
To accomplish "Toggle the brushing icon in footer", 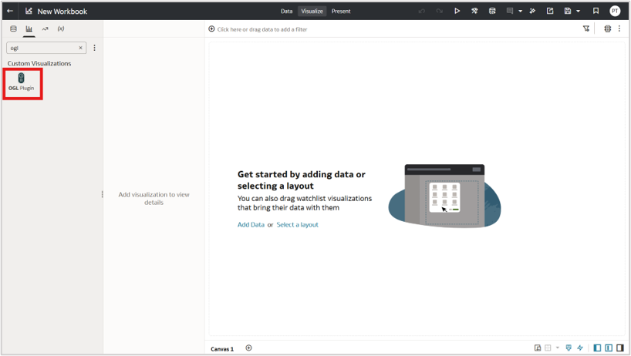I will pyautogui.click(x=569, y=348).
